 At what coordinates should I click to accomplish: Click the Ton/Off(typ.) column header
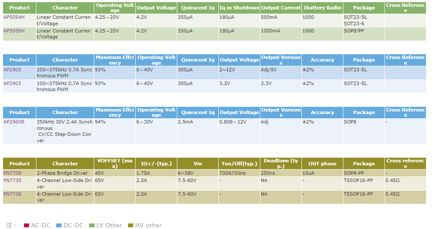pyautogui.click(x=239, y=164)
